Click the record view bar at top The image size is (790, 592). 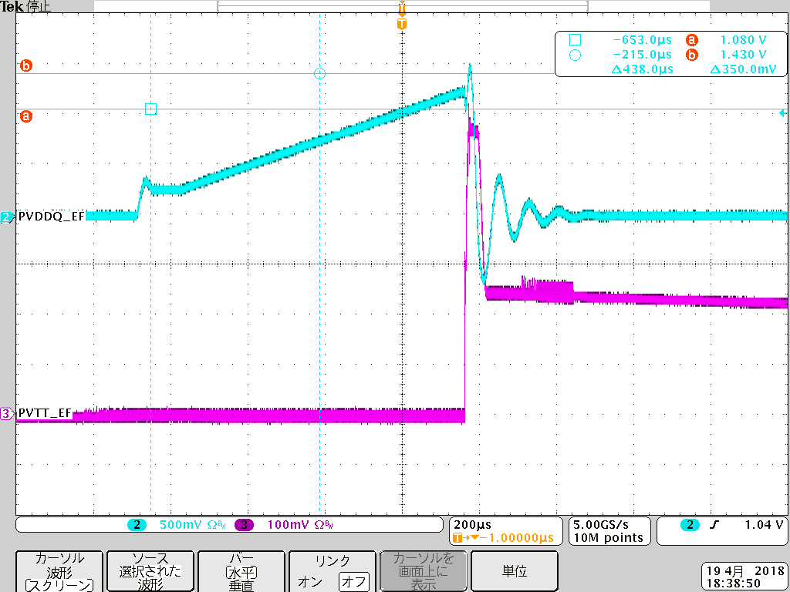pyautogui.click(x=402, y=6)
